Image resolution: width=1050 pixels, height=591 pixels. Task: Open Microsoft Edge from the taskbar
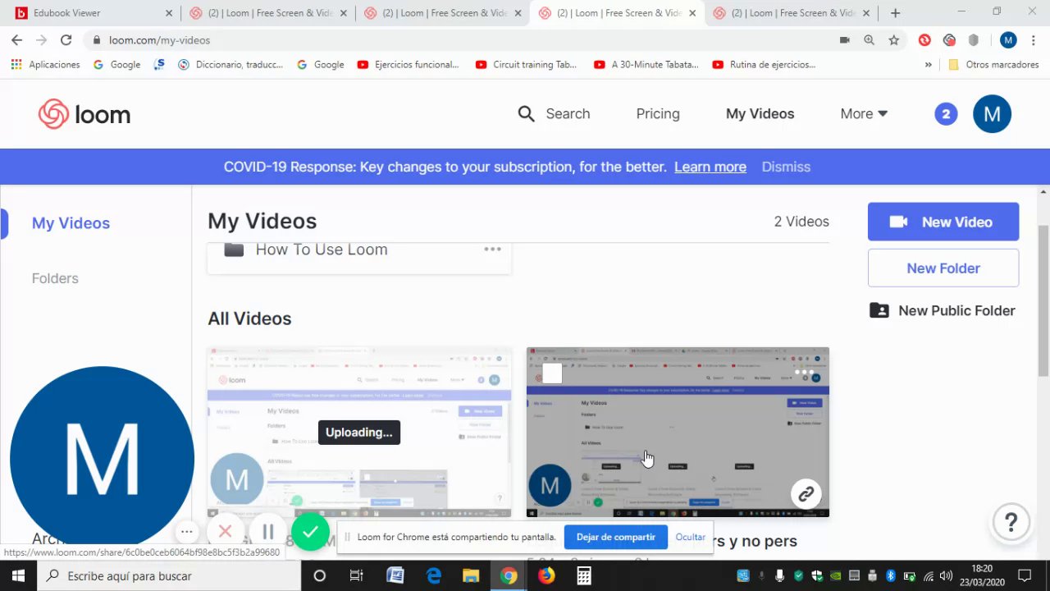pos(433,576)
